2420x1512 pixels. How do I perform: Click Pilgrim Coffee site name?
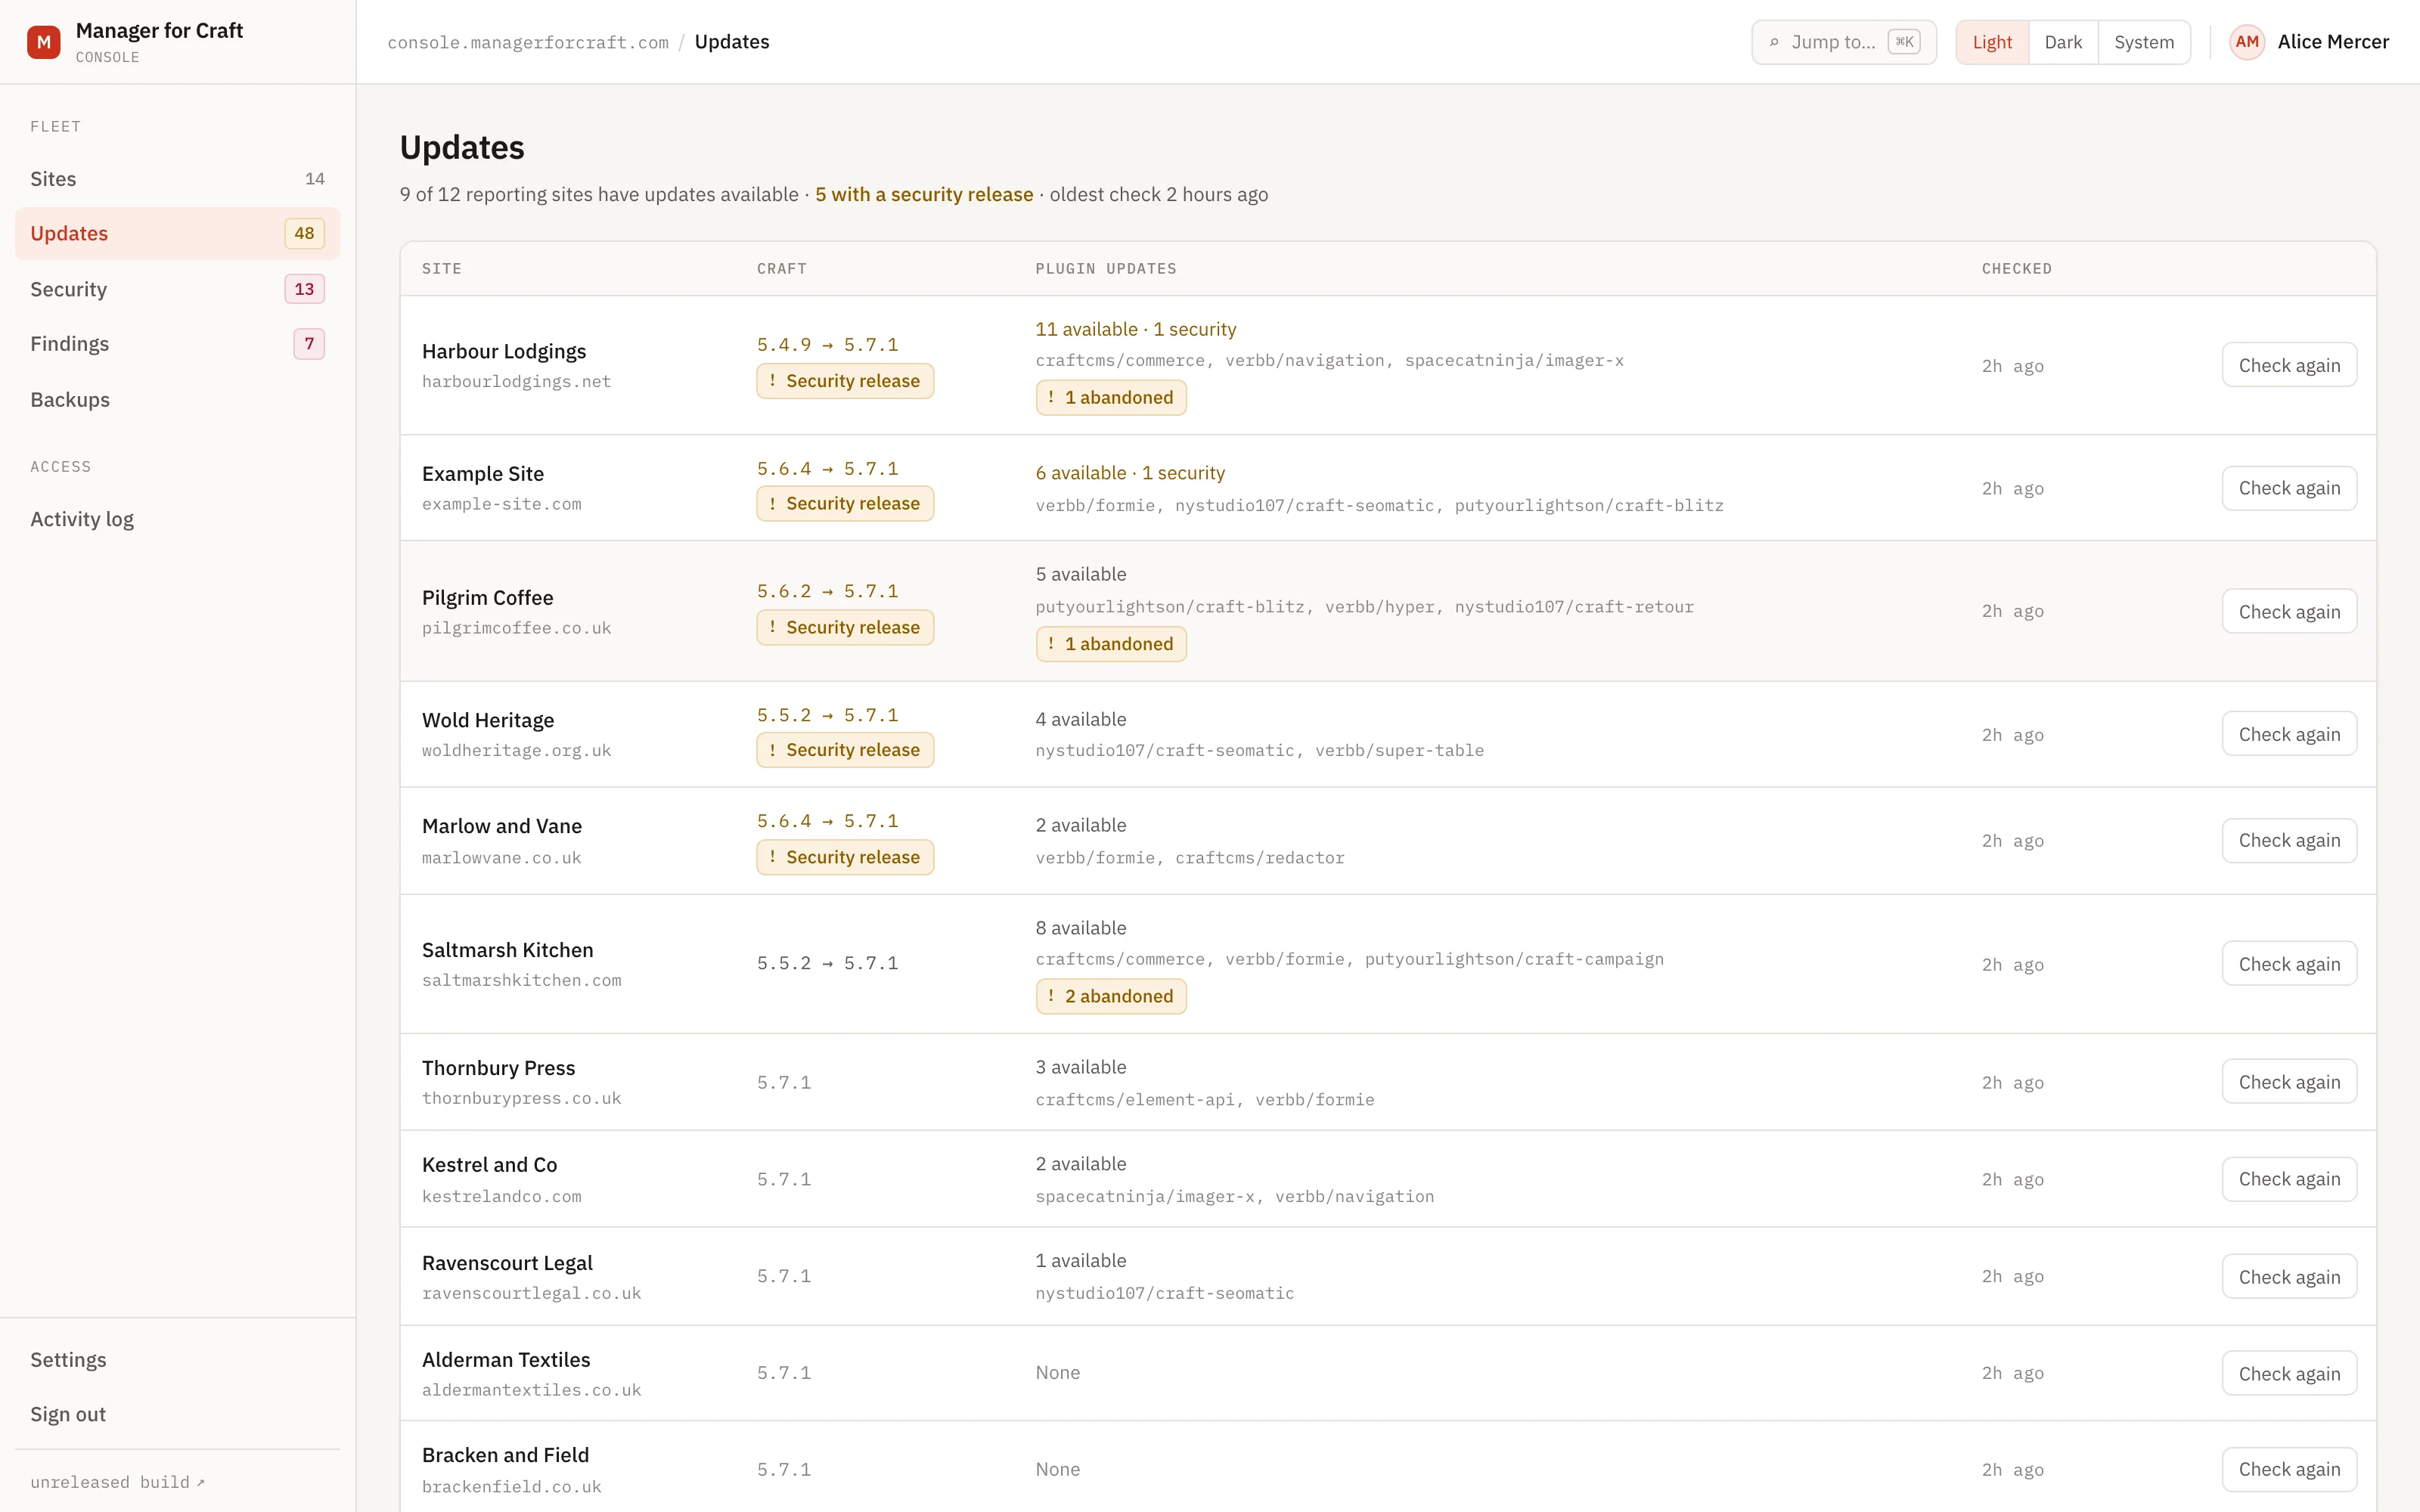click(x=487, y=598)
